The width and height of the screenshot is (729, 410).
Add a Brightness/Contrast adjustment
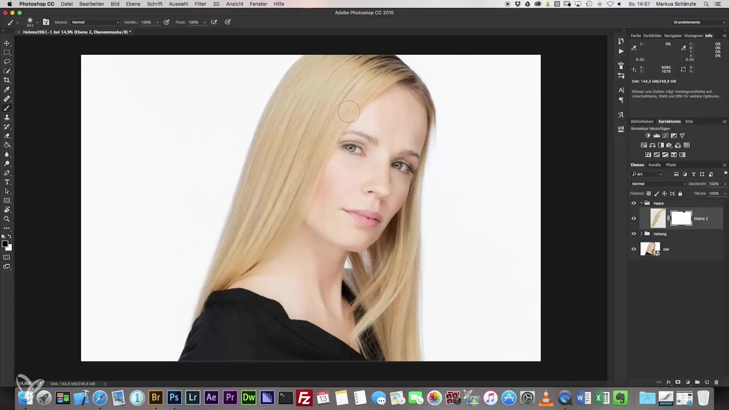[648, 136]
